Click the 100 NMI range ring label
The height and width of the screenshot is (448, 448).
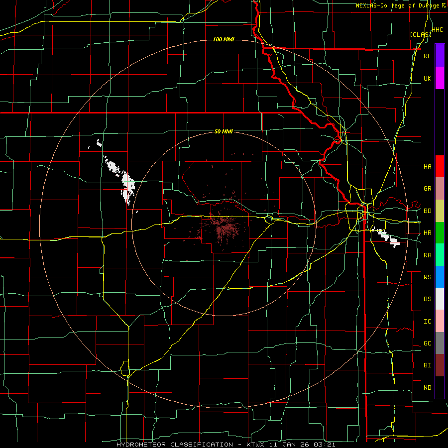(x=224, y=39)
